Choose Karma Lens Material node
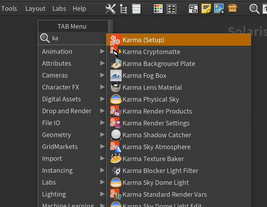 pos(179,87)
